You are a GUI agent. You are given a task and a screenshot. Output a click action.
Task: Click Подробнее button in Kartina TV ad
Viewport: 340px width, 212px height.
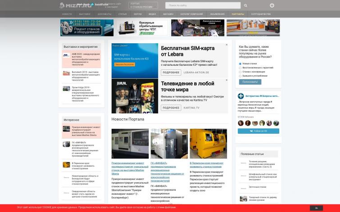(x=171, y=108)
